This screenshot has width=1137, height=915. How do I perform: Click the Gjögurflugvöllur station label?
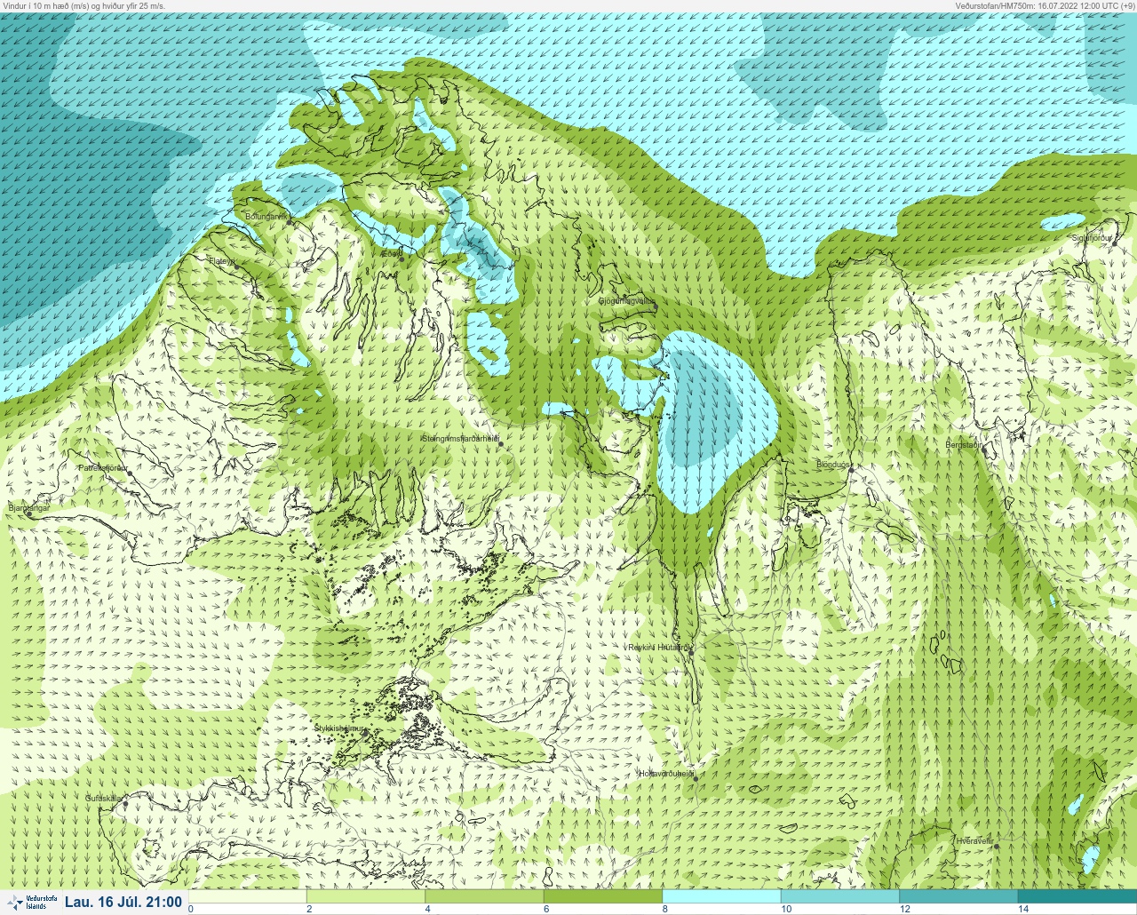point(627,301)
